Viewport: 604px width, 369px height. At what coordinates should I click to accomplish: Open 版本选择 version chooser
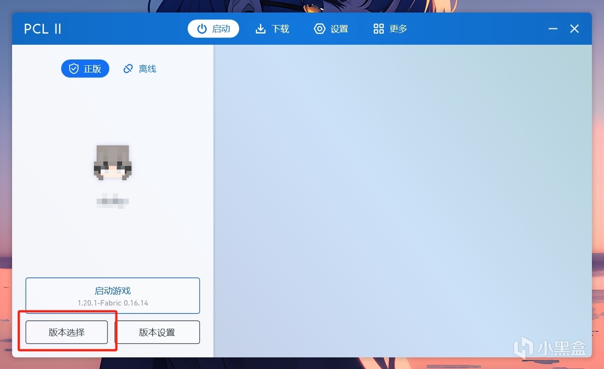pyautogui.click(x=67, y=332)
